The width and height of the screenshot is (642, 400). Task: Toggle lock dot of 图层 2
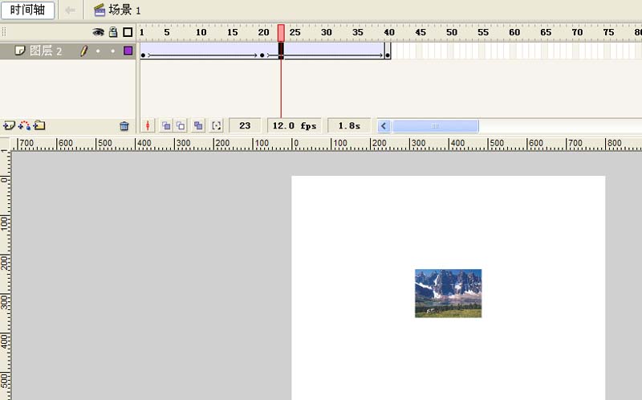tap(112, 51)
